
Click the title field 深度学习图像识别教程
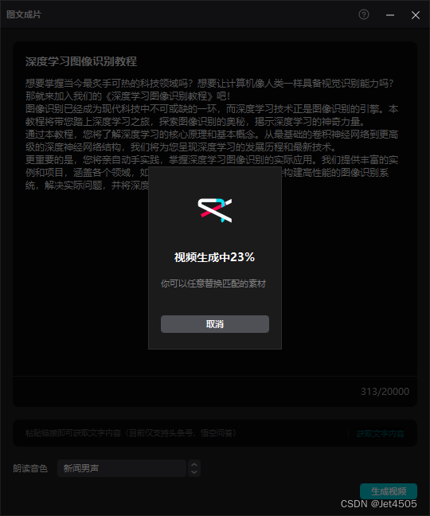[81, 61]
